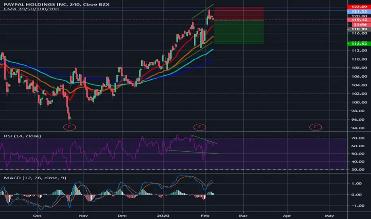Click the green profit zone of short position
371x219 pixels.
point(239,32)
